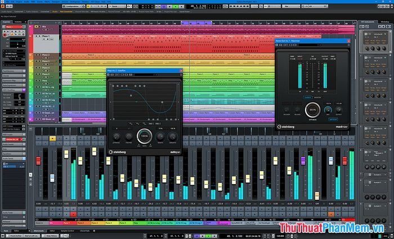The width and height of the screenshot is (394, 239).
Task: Click the Release knob in Maximizer
Action: pyautogui.click(x=297, y=110)
